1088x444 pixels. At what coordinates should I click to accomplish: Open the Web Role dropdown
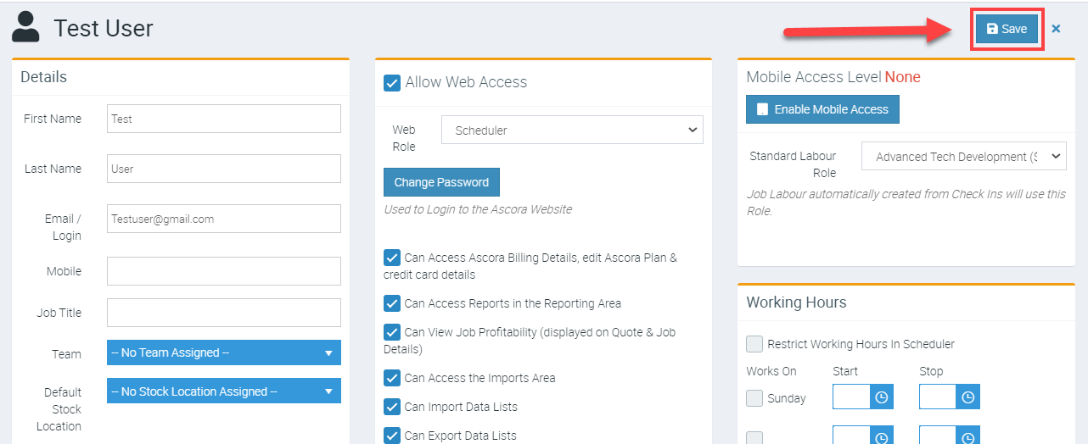(x=572, y=130)
